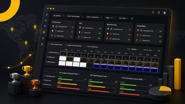
Task: Open the help question mark icon
Action: pyautogui.click(x=153, y=12)
